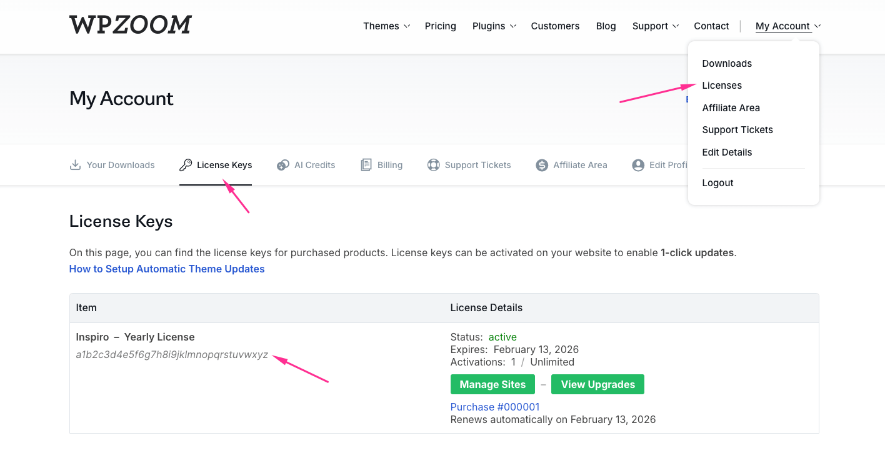This screenshot has height=453, width=885.
Task: Click the Billing document icon
Action: 366,165
